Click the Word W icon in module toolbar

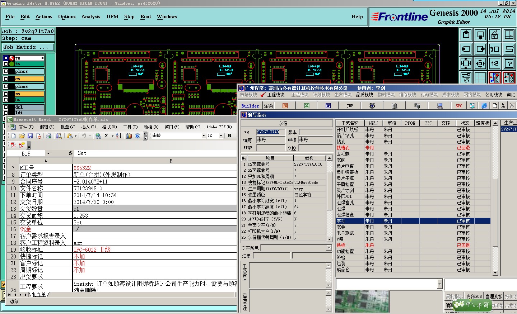pos(328,106)
